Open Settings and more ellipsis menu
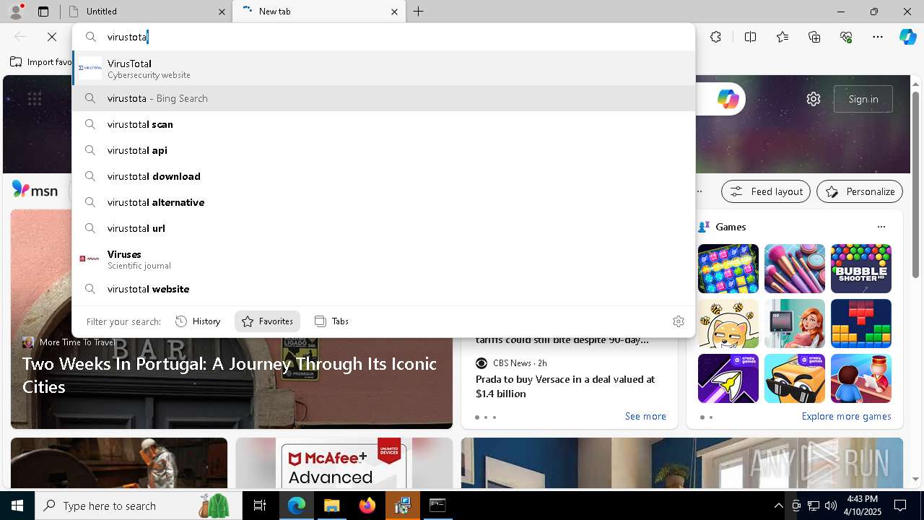 click(878, 37)
